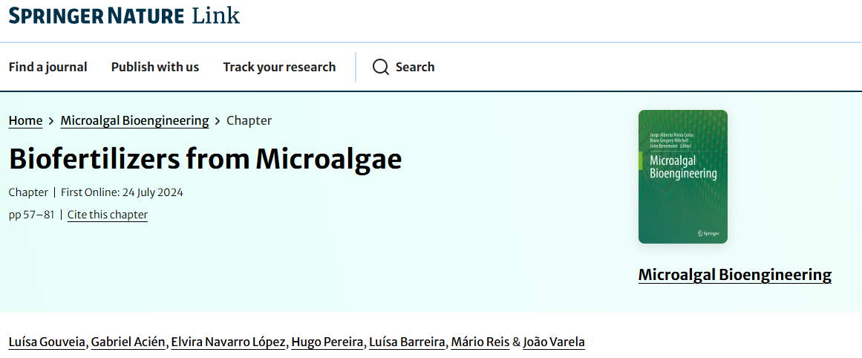Viewport: 862px width, 358px height.
Task: Click the Search label in the navigation
Action: tap(415, 67)
